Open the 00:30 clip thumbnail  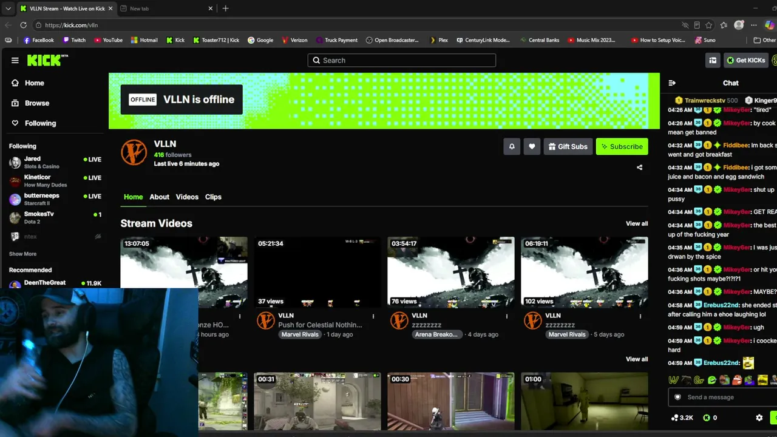coord(451,401)
